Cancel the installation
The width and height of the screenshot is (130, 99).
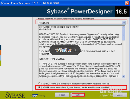pyautogui.click(x=120, y=95)
